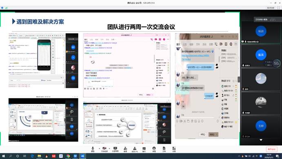282x159 pixels.
Task: Select participant tile with black-white building avatar
Action: pyautogui.click(x=261, y=103)
